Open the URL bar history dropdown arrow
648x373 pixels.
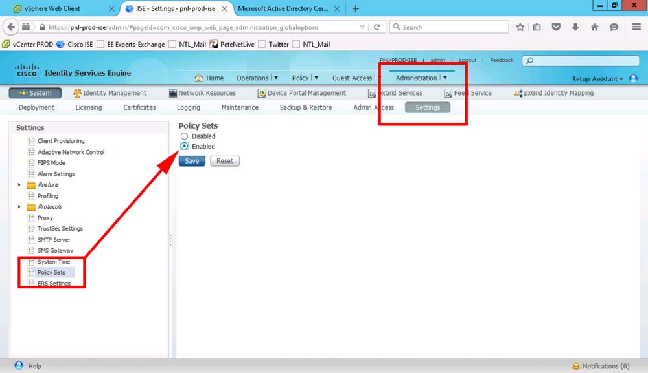pyautogui.click(x=362, y=27)
